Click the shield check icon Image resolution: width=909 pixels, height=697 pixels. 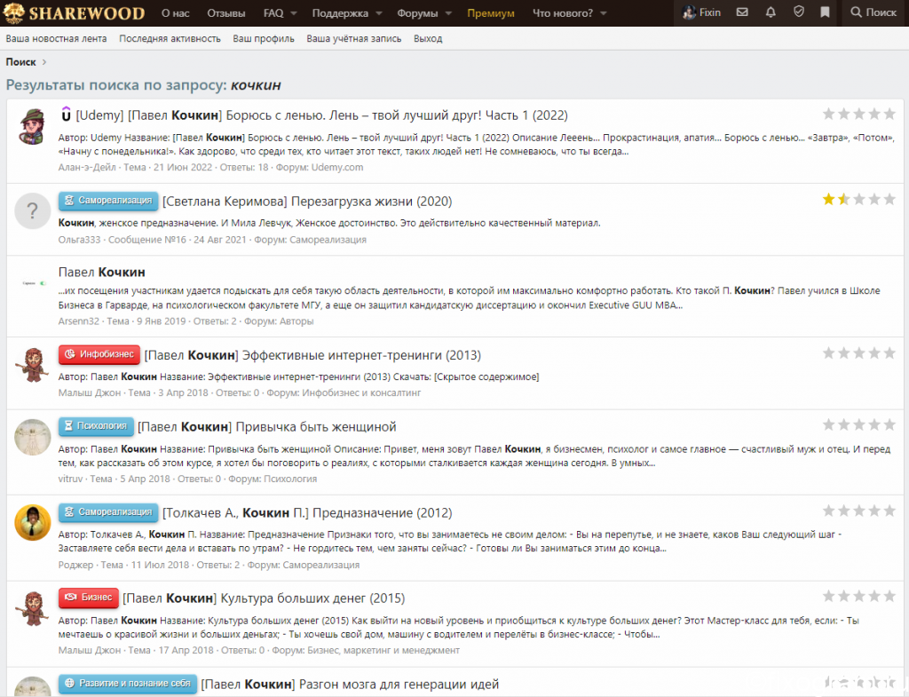[x=798, y=12]
